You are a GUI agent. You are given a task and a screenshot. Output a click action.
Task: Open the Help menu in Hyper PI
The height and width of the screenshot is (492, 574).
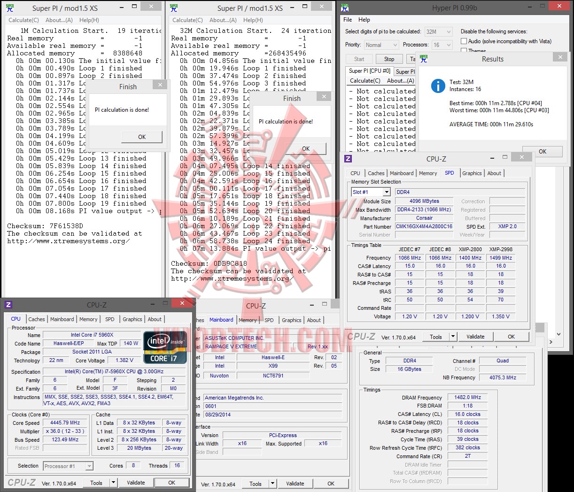click(364, 20)
